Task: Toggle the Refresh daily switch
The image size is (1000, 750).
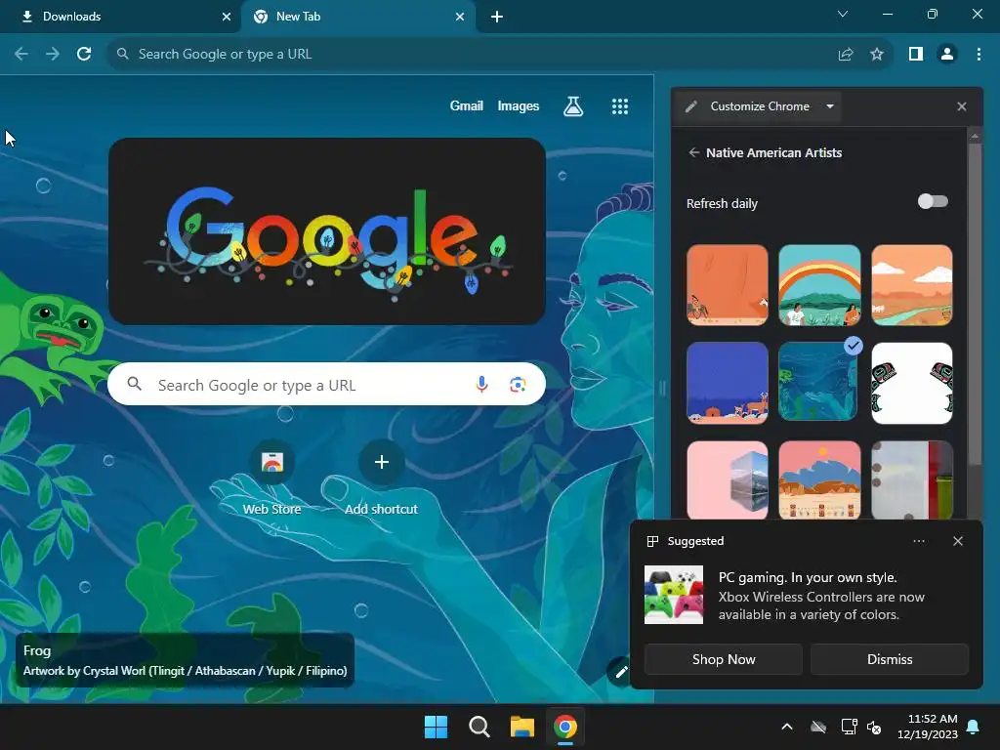Action: point(933,201)
